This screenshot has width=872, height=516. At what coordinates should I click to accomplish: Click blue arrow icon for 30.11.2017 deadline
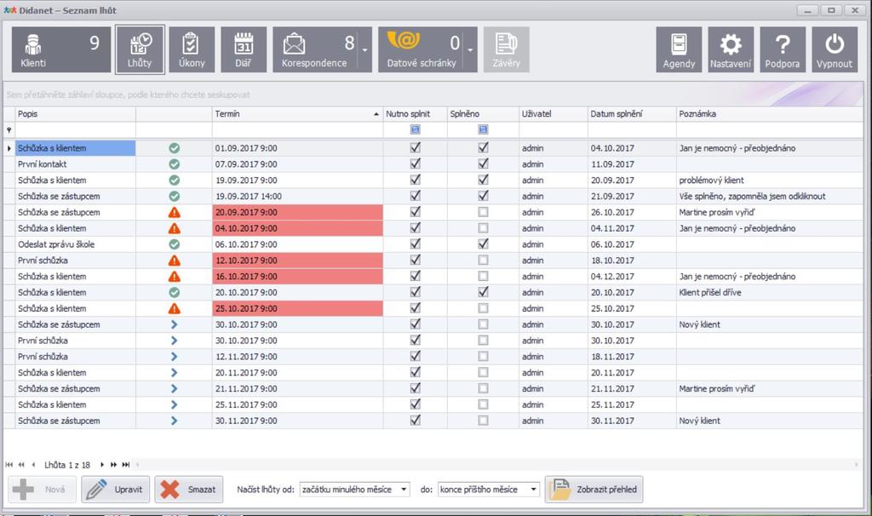point(174,421)
